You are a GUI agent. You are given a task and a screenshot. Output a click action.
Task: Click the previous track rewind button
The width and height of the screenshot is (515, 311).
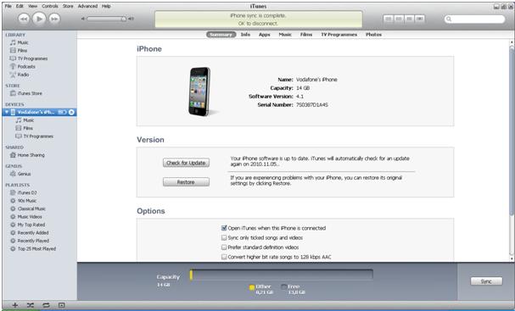click(x=23, y=19)
